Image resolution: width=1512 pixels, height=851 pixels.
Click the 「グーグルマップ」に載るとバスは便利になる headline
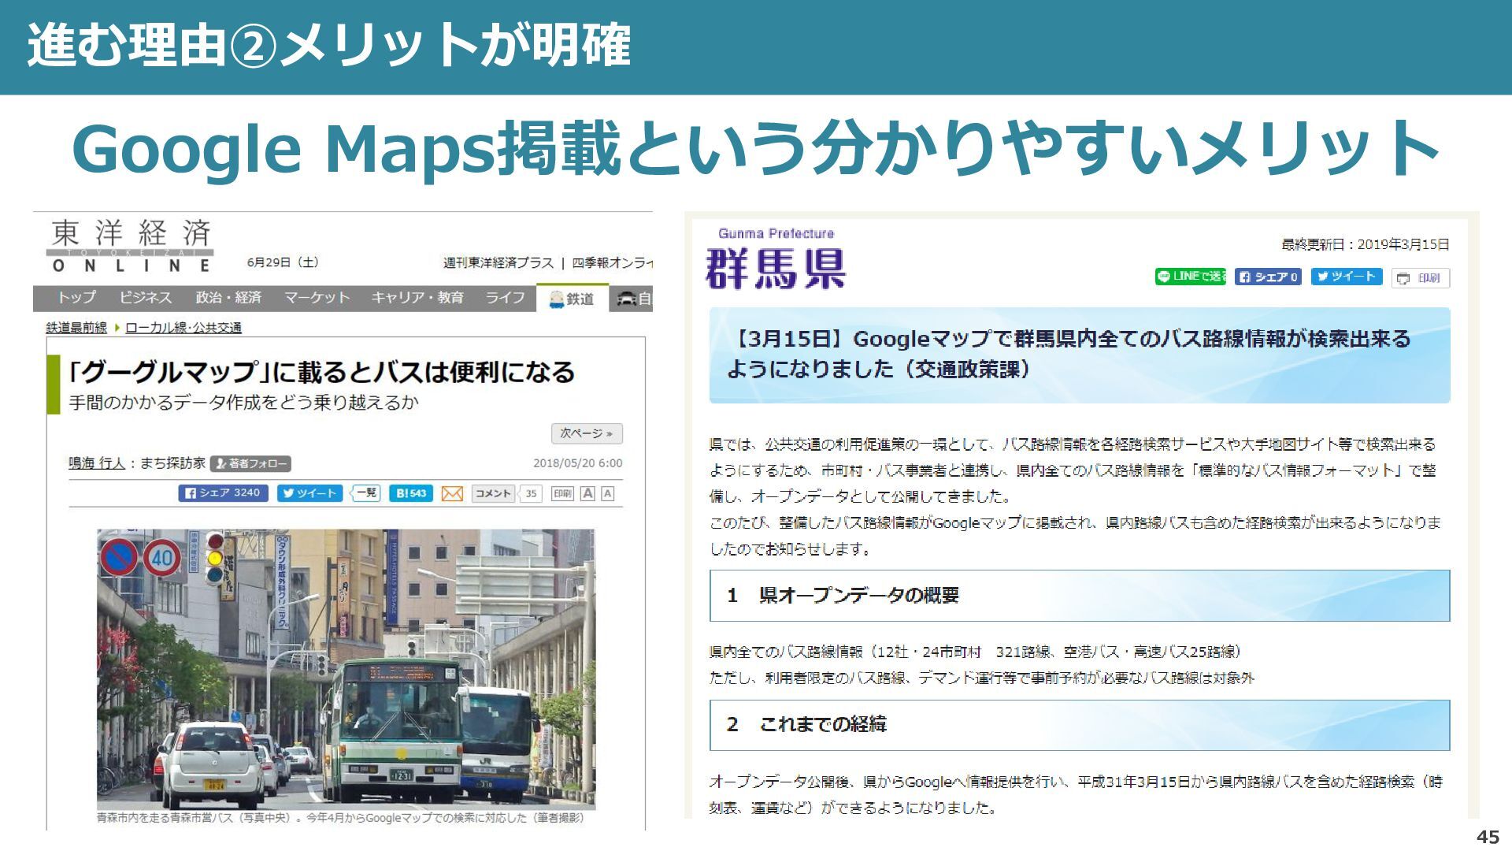tap(321, 372)
